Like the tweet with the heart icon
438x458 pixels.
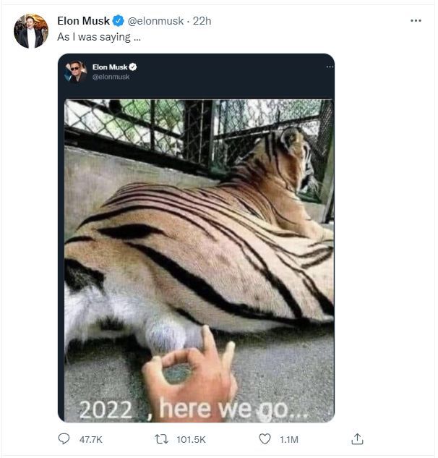coord(266,438)
